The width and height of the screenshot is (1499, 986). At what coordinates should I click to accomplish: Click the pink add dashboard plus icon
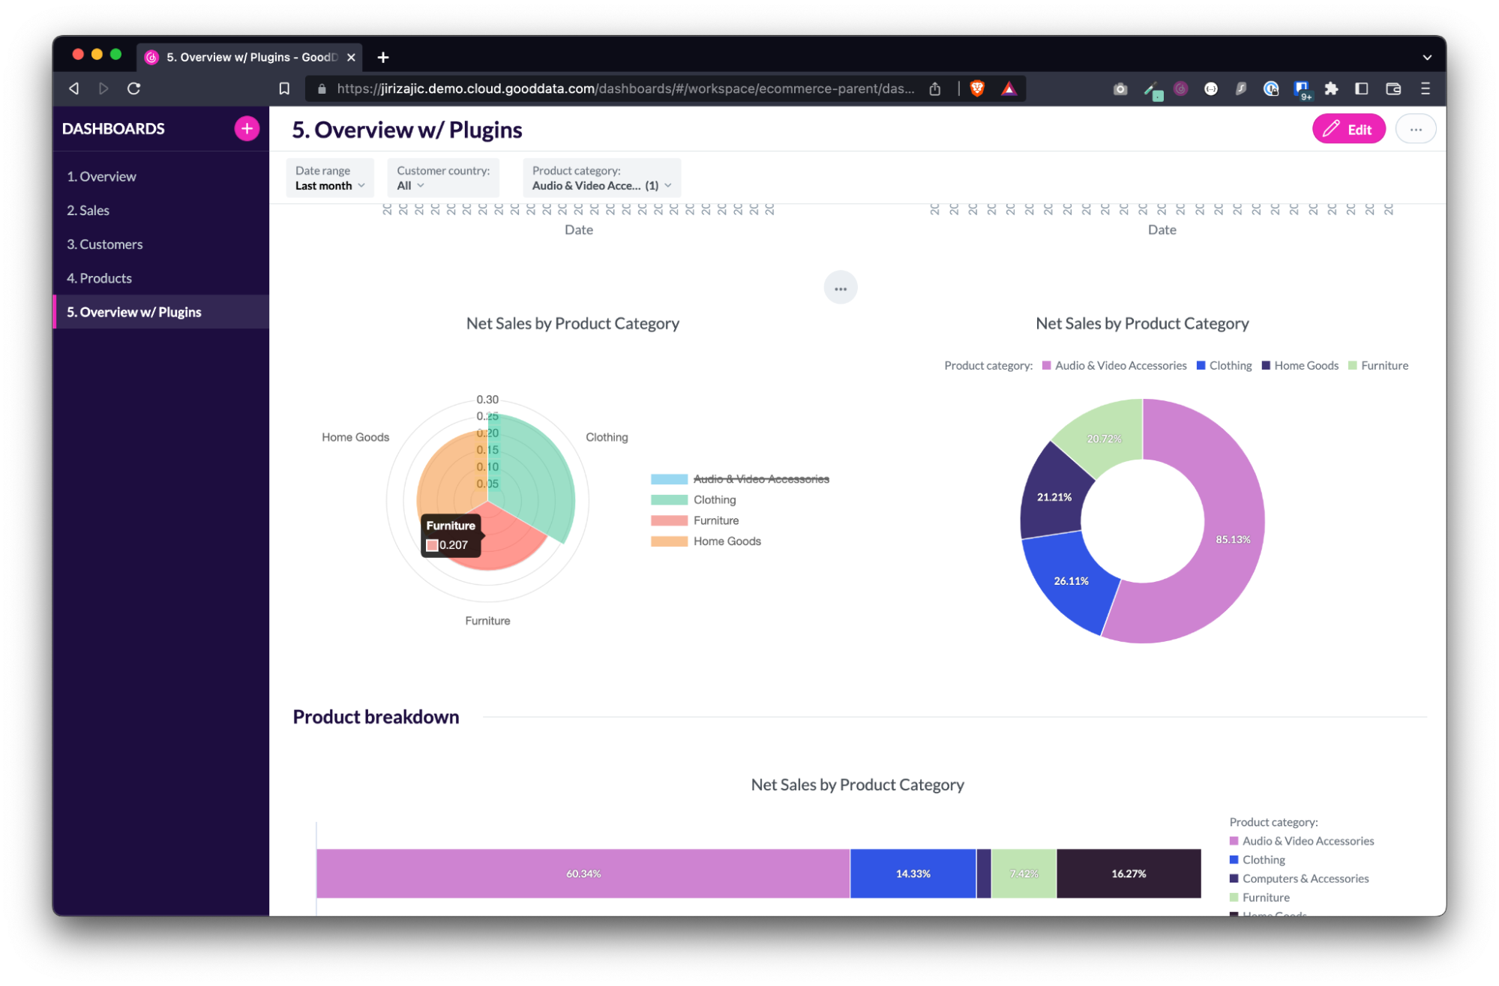tap(247, 128)
